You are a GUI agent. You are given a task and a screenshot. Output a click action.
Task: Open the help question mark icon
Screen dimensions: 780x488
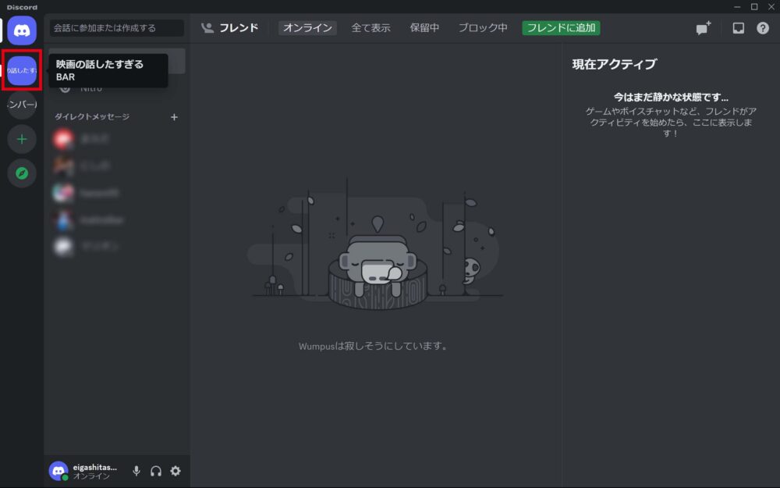[x=763, y=28]
